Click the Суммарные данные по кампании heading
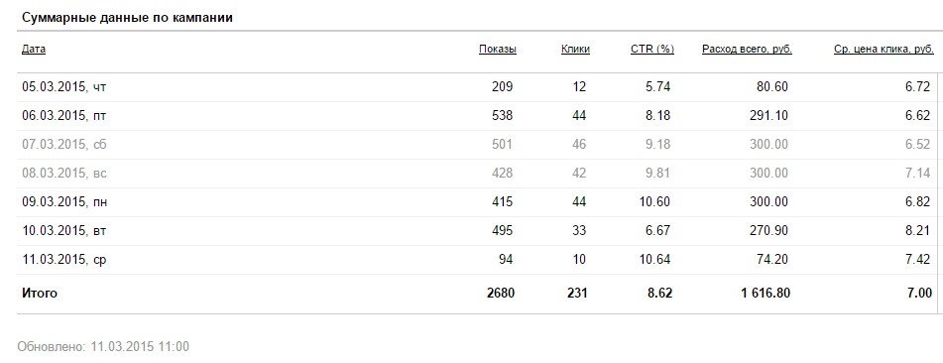Viewport: 943px width, 363px height. coord(128,18)
